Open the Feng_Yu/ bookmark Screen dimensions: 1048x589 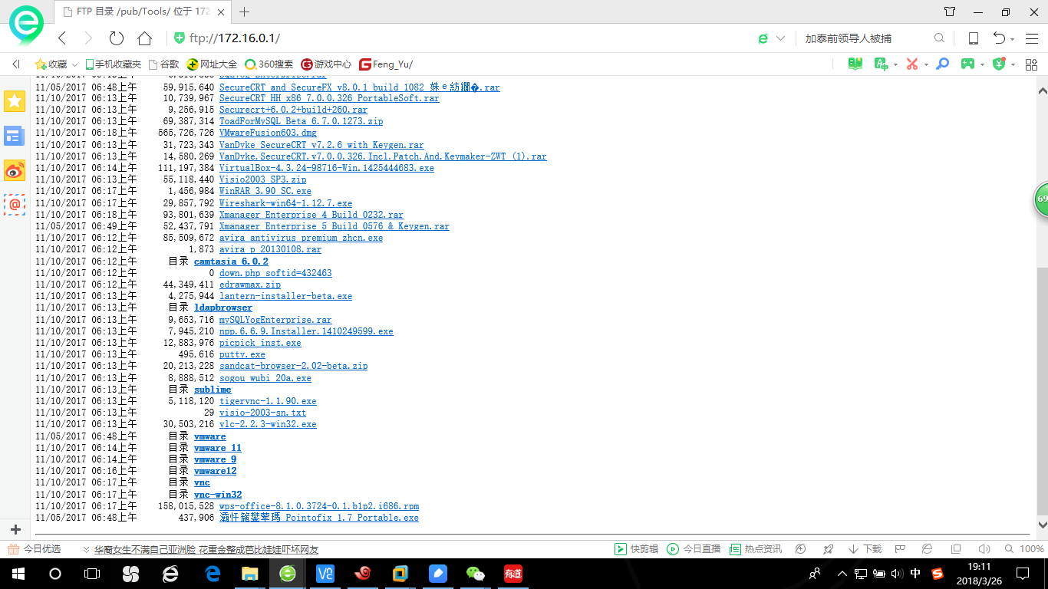click(x=386, y=64)
